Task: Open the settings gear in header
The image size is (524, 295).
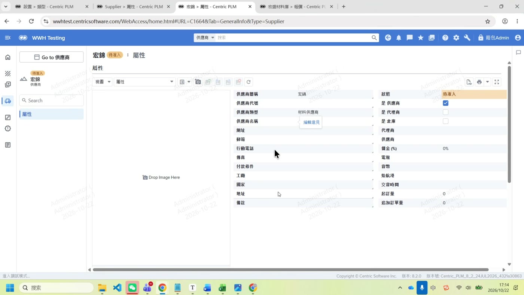Action: tap(456, 38)
